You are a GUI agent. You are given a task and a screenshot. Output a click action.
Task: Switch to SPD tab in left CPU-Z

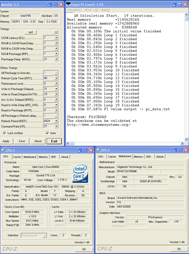point(53,157)
